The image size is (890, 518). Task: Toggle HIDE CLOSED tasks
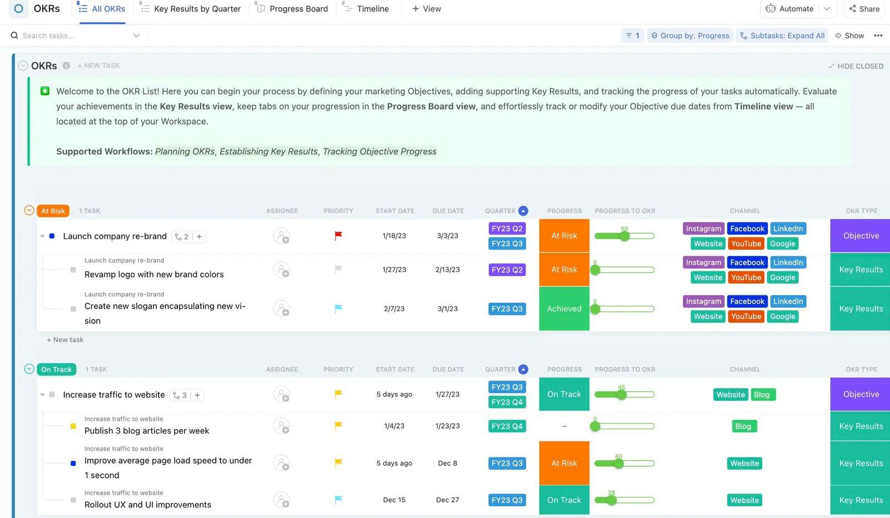click(855, 66)
